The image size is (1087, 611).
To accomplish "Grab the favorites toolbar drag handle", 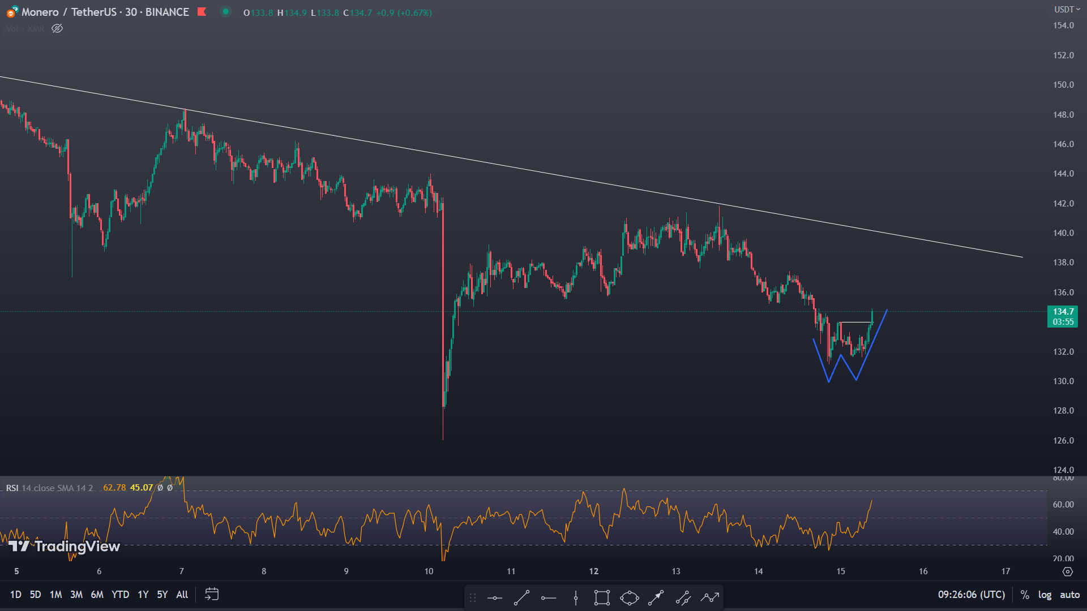I will (473, 597).
